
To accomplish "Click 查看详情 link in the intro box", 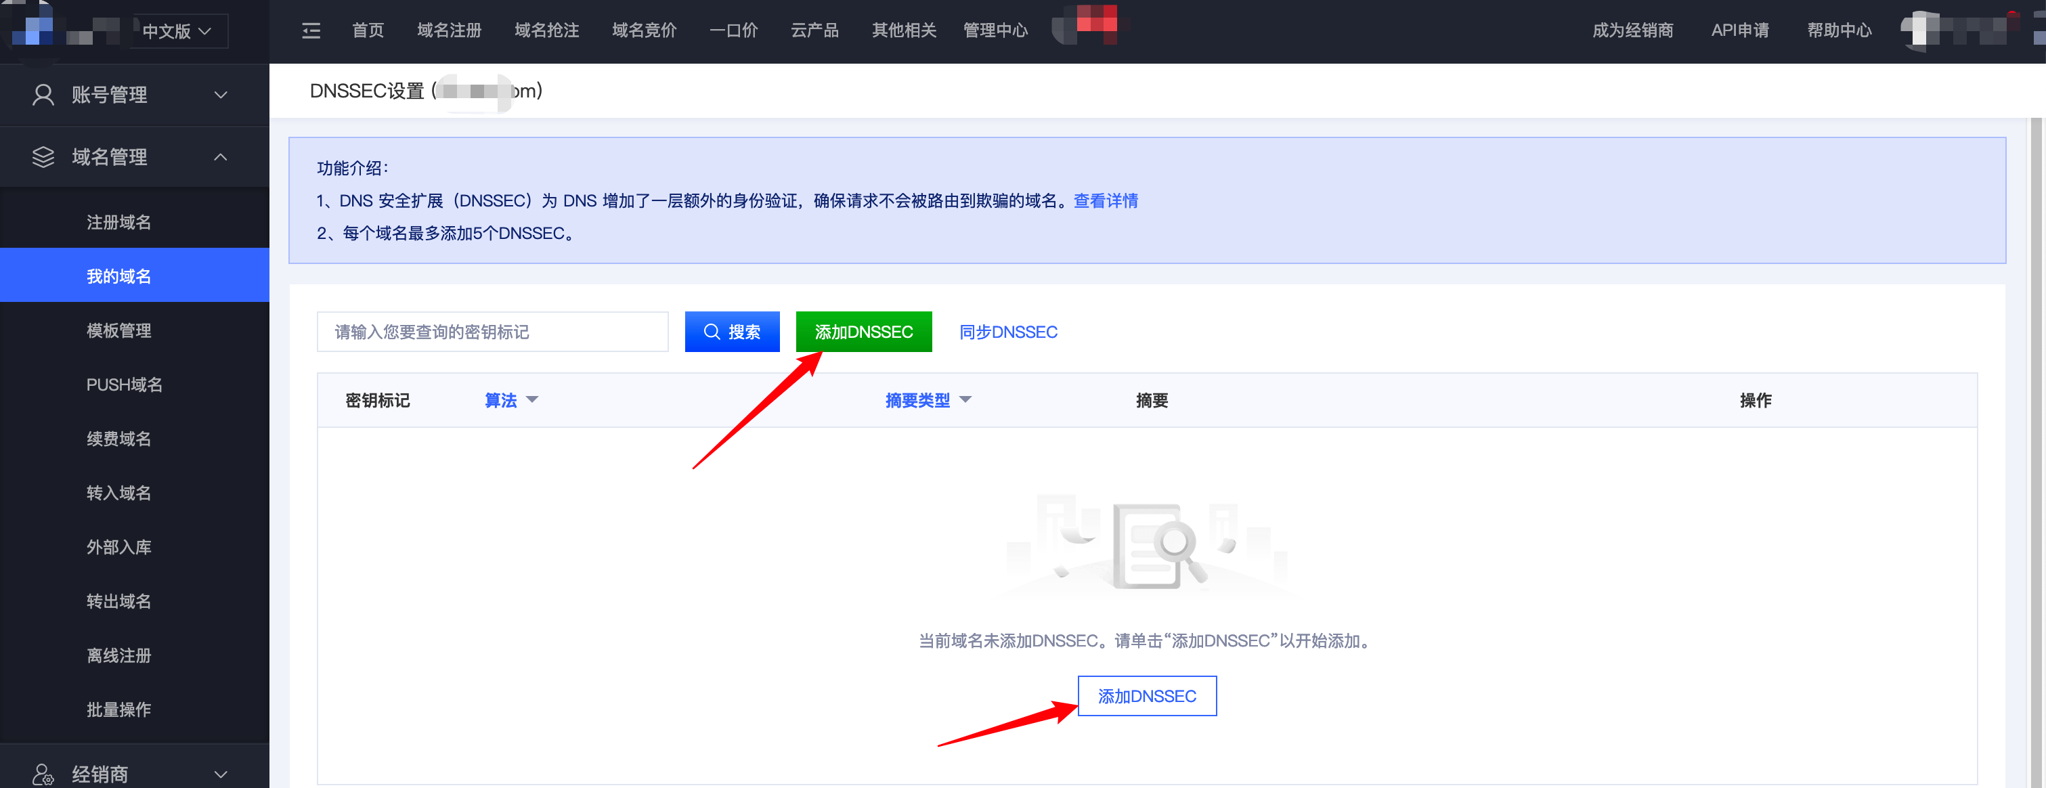I will coord(1106,201).
